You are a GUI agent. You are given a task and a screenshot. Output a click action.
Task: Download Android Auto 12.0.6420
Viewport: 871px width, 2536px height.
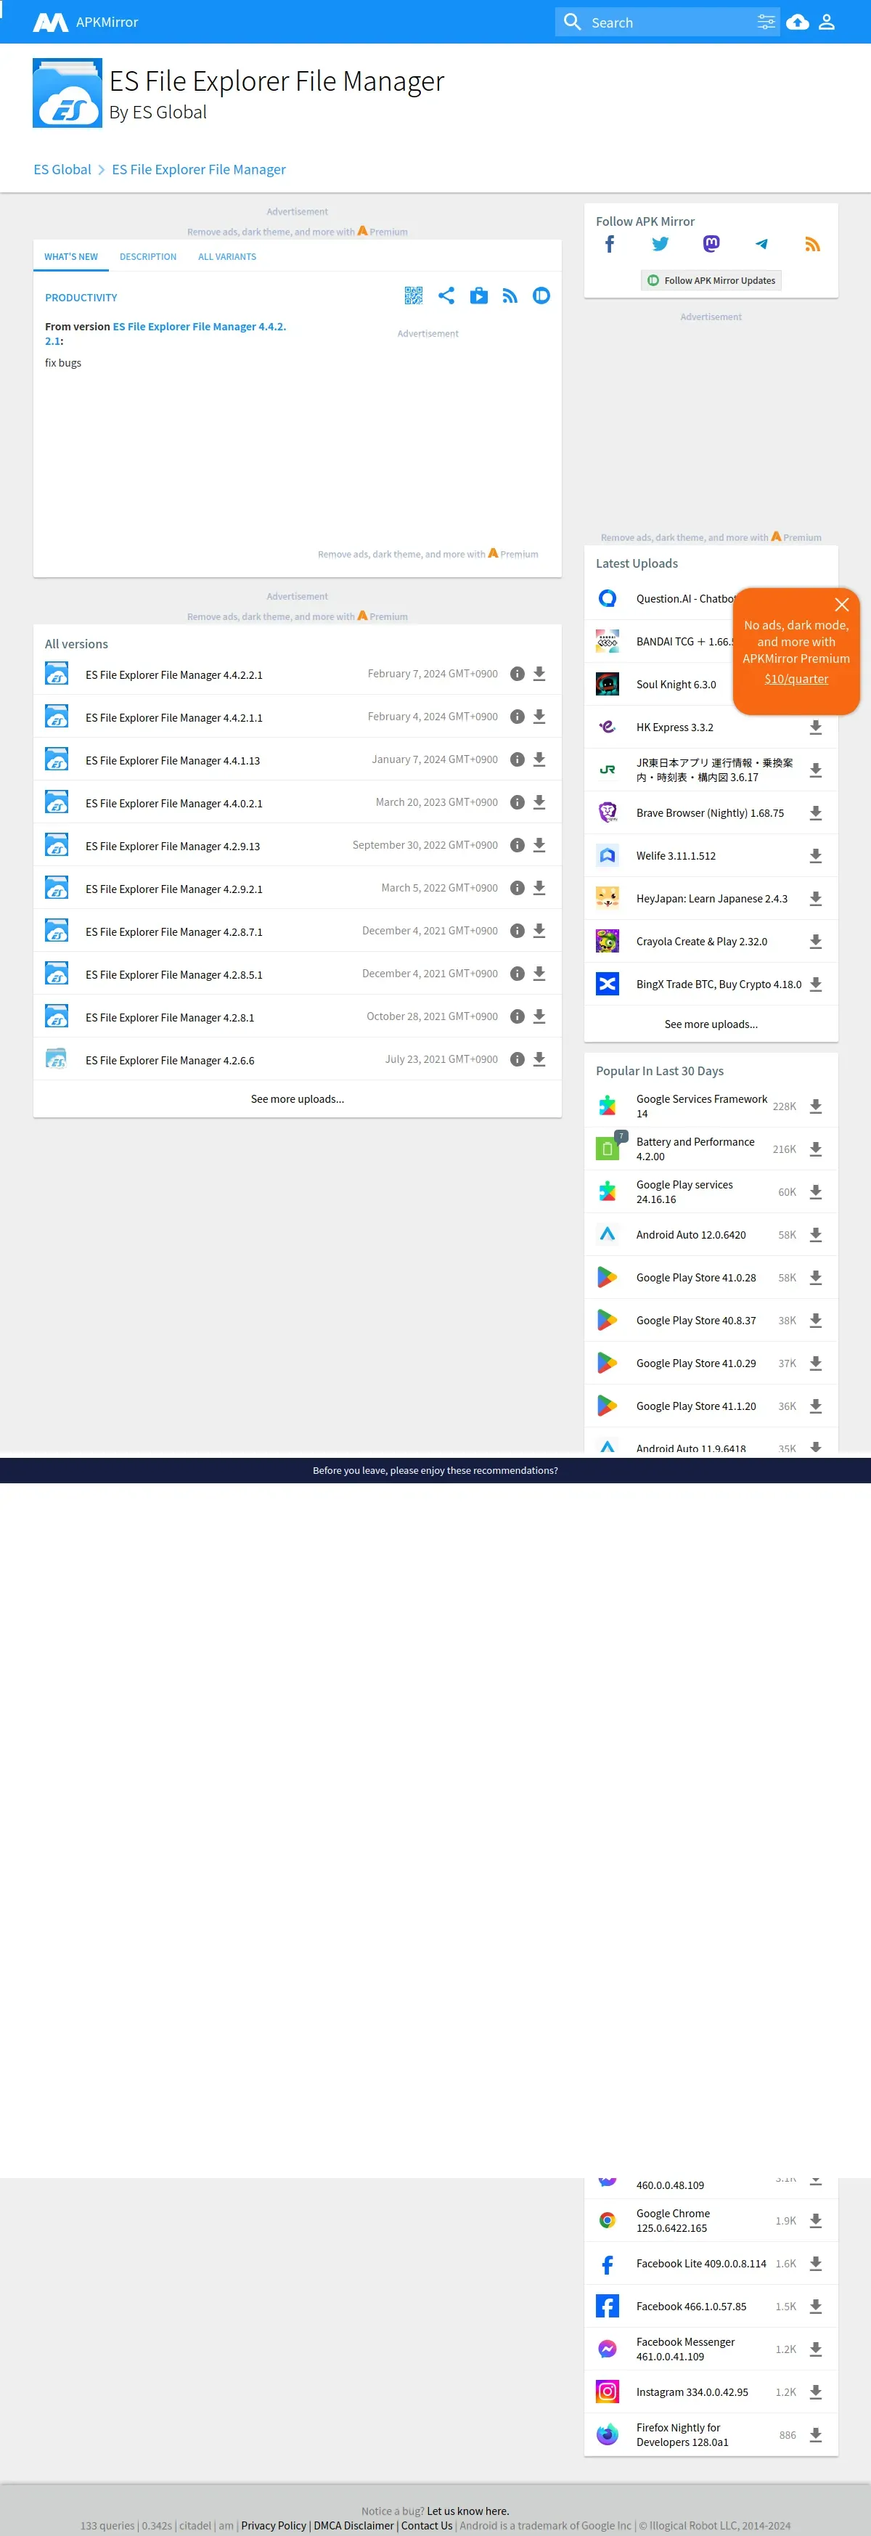pyautogui.click(x=816, y=1234)
